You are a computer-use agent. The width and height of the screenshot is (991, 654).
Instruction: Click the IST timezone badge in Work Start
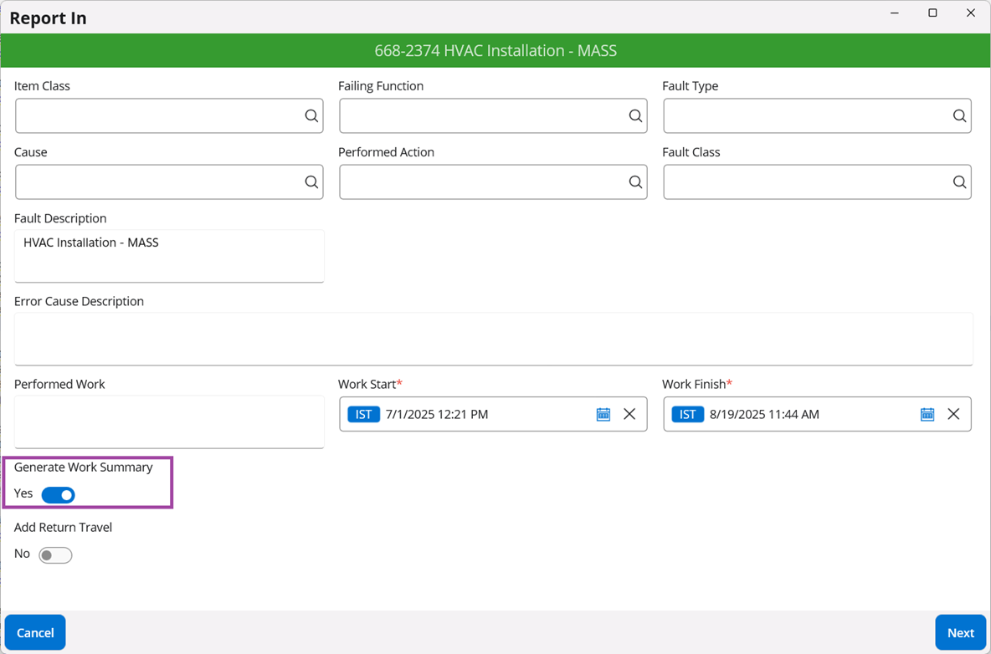coord(363,415)
